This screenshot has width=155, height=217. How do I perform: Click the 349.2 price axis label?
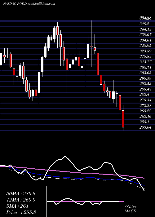144,24
